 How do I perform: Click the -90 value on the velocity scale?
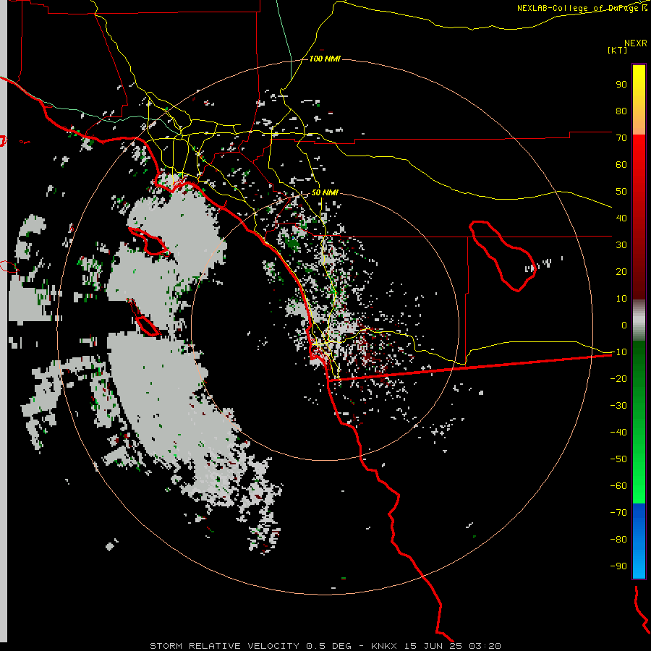click(x=618, y=566)
